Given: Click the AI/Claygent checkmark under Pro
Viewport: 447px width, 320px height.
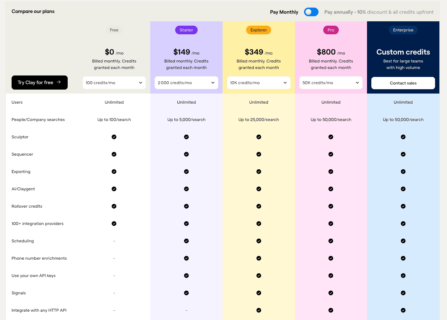Looking at the screenshot, I should pos(331,189).
